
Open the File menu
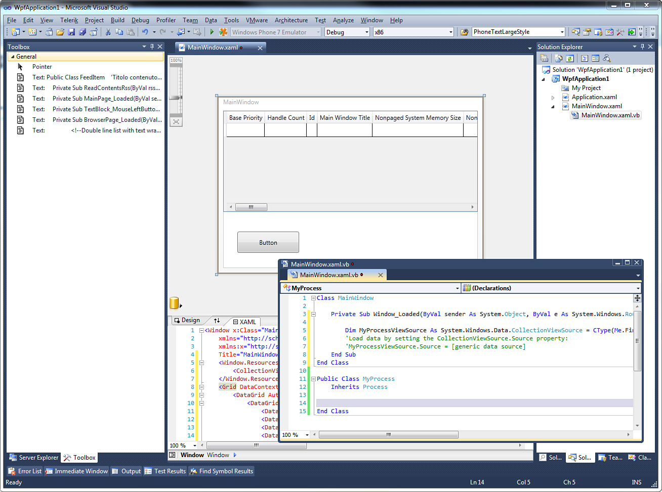point(12,20)
